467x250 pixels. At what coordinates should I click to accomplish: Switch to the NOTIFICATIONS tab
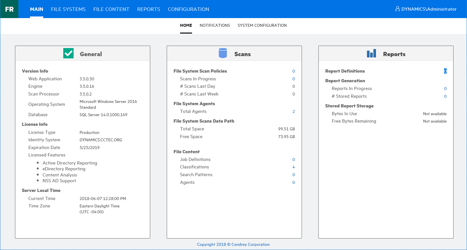tap(215, 25)
